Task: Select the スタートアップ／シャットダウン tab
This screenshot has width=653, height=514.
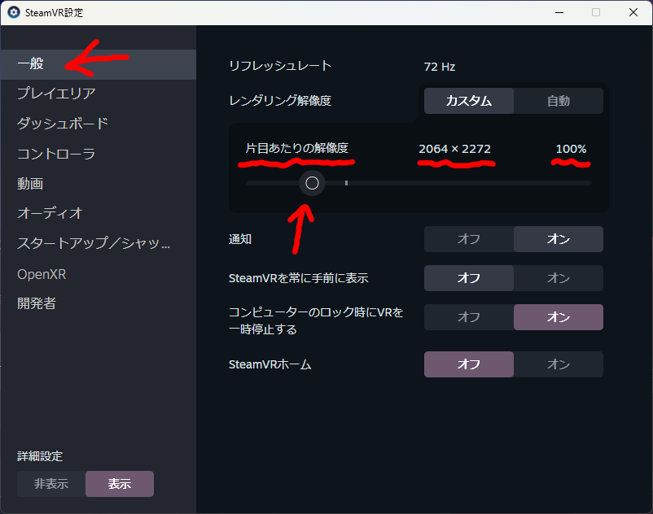Action: point(99,243)
